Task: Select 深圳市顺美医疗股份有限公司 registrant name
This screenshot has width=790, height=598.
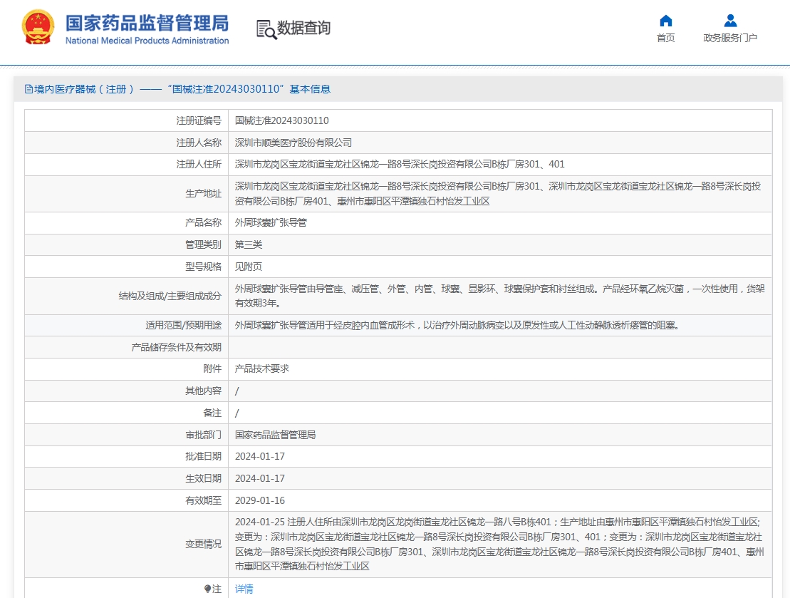Action: click(293, 143)
